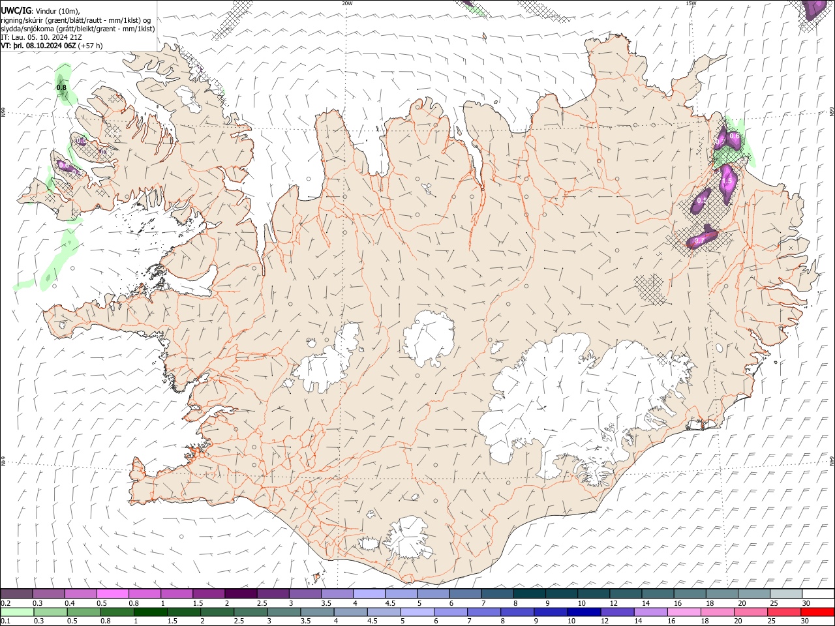Click the '0.8' precipitation label off the Westfjords
This screenshot has height=626, width=835.
pos(61,87)
